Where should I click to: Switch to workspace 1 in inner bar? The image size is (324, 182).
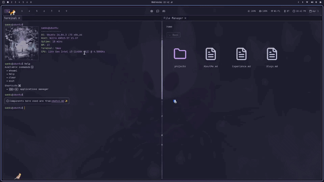(7, 11)
